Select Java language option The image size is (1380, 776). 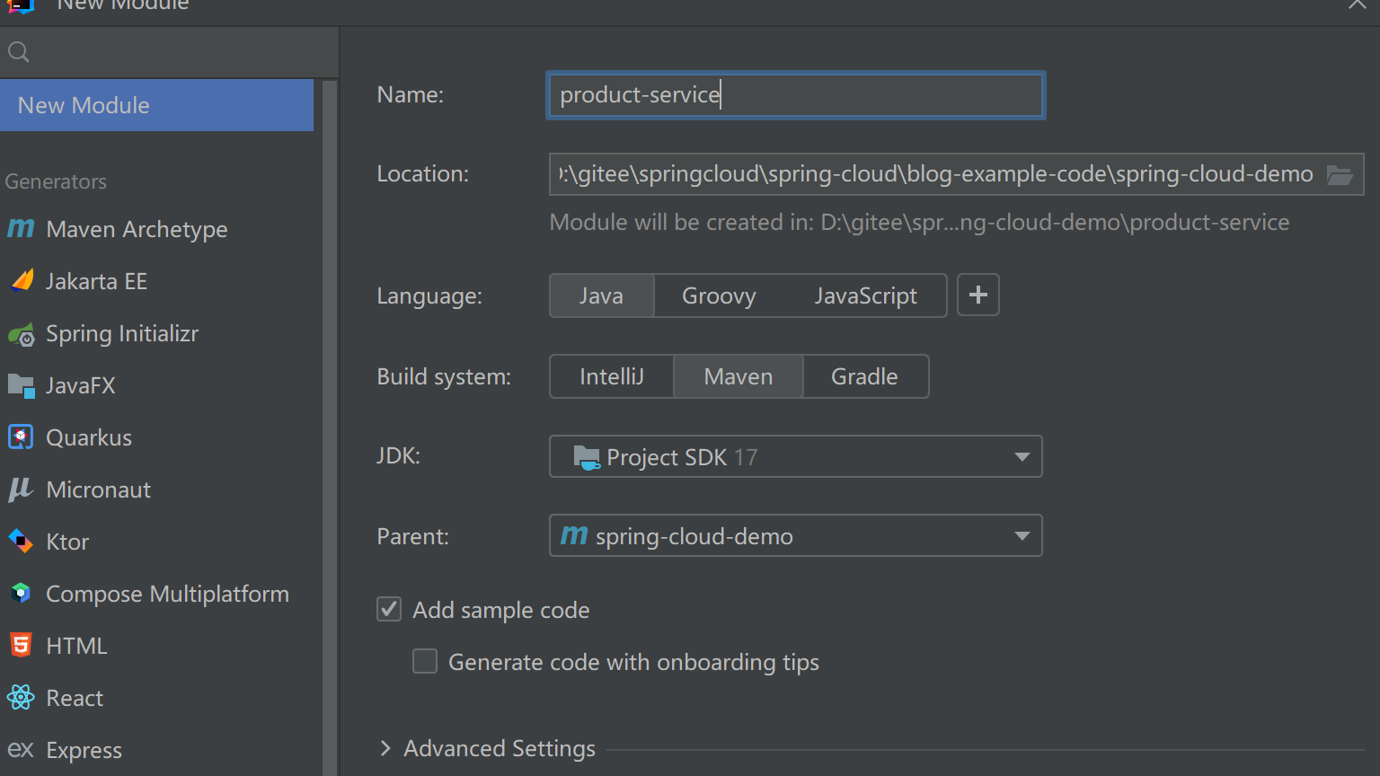(x=601, y=295)
